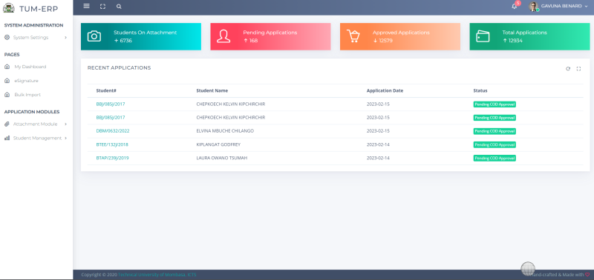Go to My Dashboard page
The width and height of the screenshot is (594, 280).
click(30, 67)
